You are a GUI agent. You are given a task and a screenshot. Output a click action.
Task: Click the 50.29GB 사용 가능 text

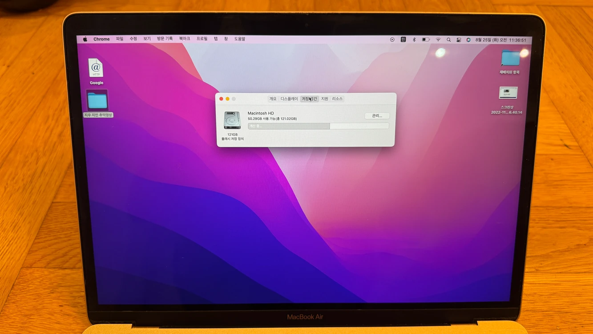272,119
